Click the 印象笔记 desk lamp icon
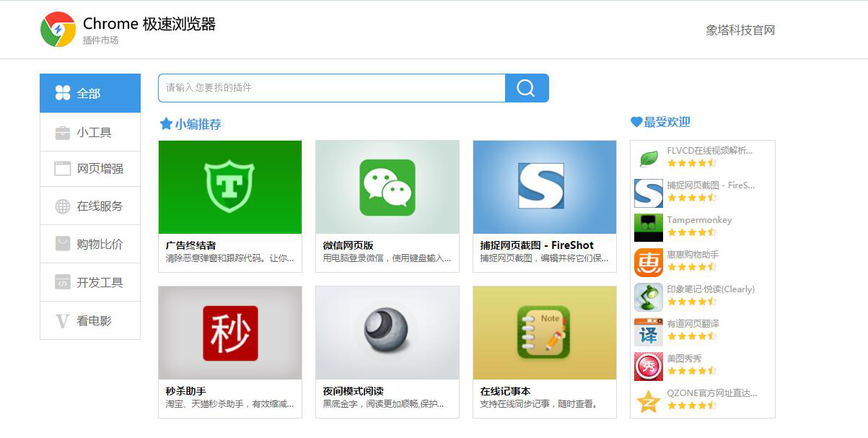Screen dimensions: 868x438 [648, 297]
